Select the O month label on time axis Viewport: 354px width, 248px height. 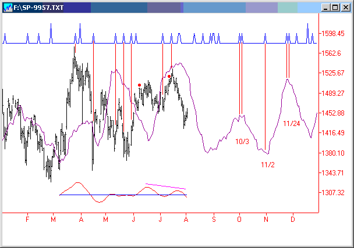point(239,220)
